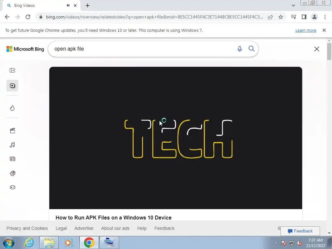
Task: Open the on-screen keyboard taskbar app
Action: click(109, 243)
